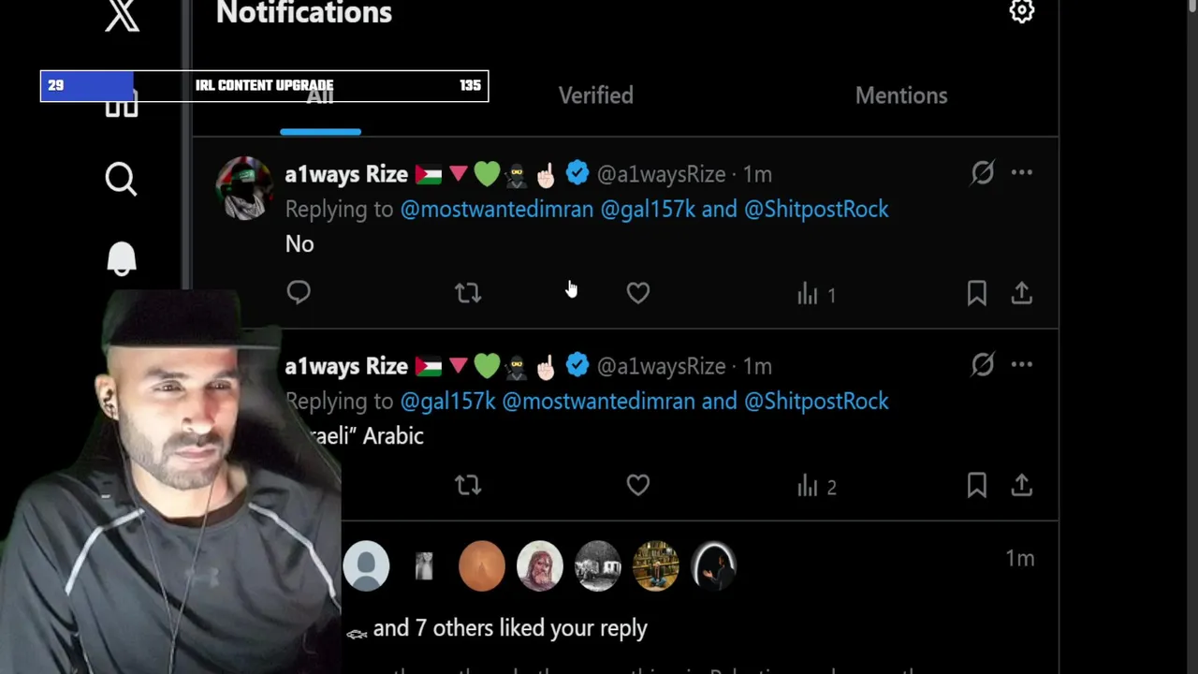Click the IRL Content Upgrade progress bar
The image size is (1198, 674).
(264, 85)
